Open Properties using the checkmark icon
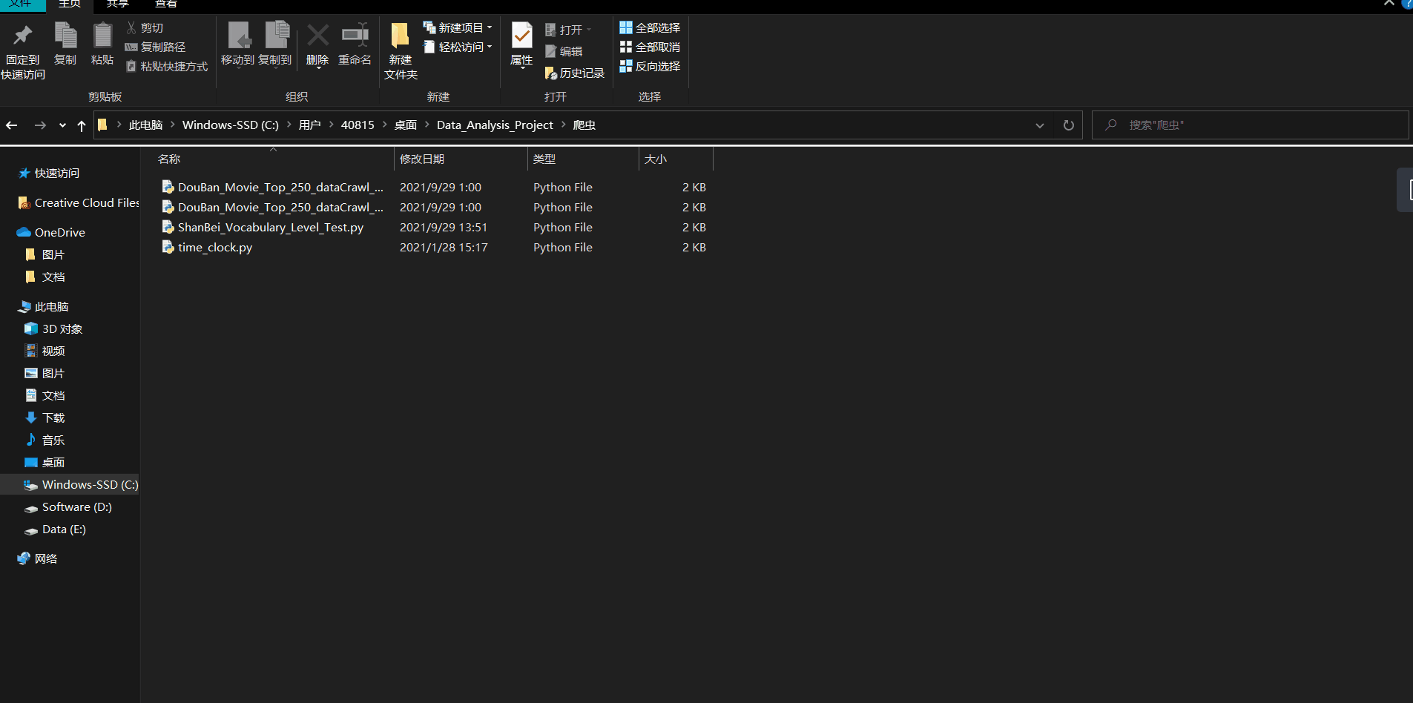 click(521, 37)
